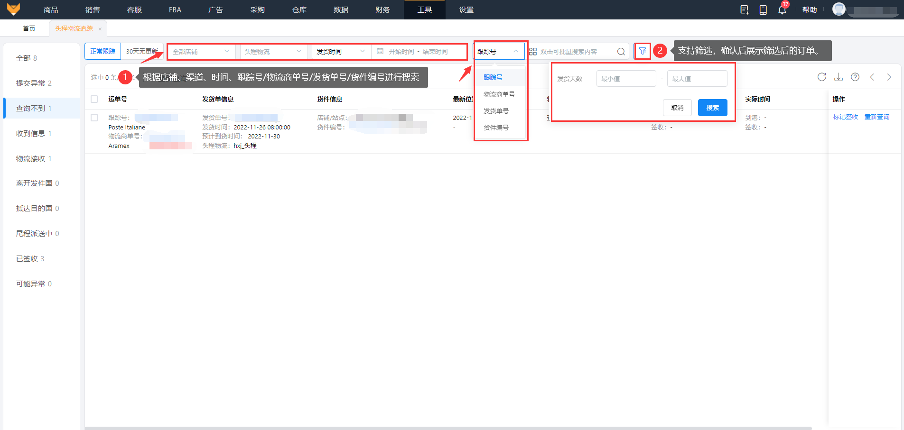
Task: Open the 设置 top menu
Action: click(466, 9)
